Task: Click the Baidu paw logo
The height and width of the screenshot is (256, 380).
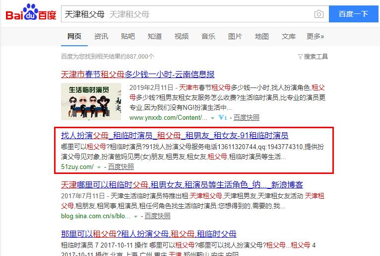Action: [31, 12]
